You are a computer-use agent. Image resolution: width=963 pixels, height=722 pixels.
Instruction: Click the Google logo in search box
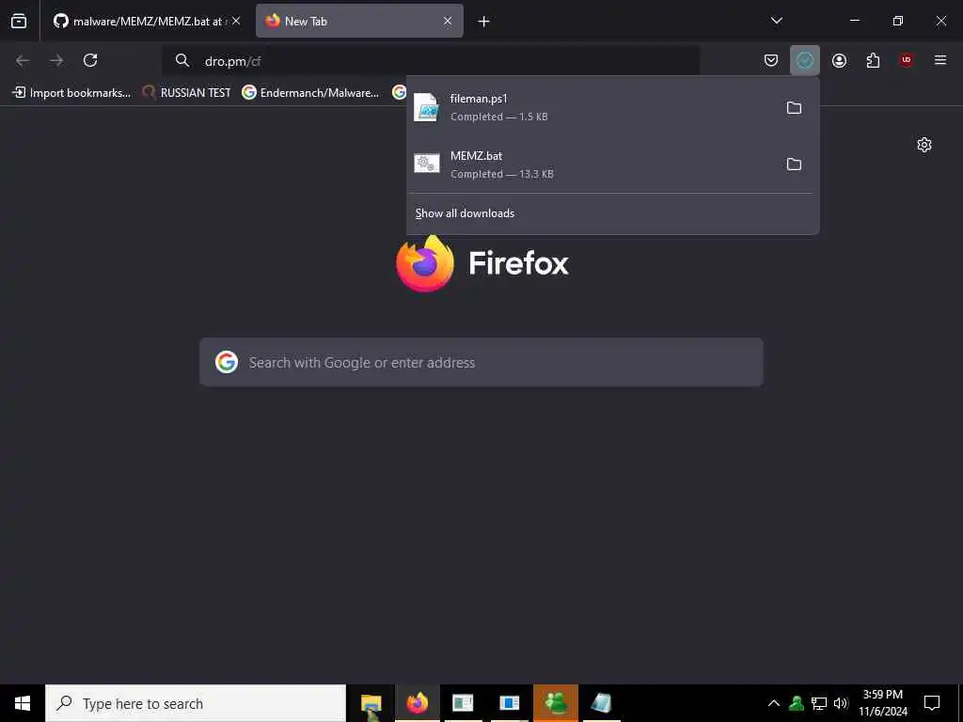(x=227, y=362)
